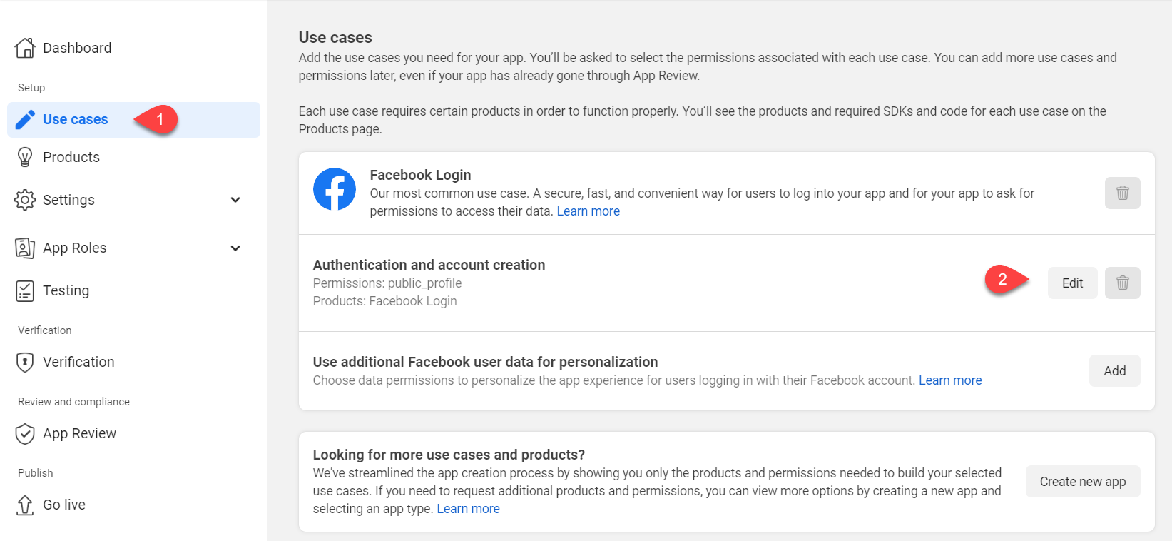
Task: Click the Settings gear icon
Action: click(25, 200)
